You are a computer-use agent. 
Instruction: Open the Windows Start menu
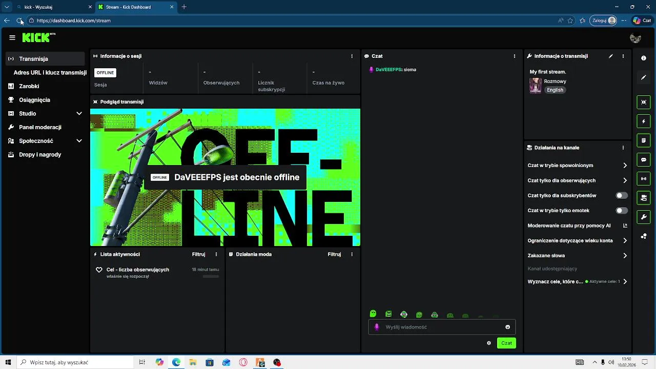coord(8,362)
